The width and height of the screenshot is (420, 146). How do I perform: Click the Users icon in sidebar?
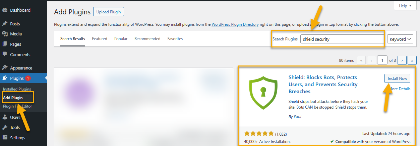click(x=5, y=117)
